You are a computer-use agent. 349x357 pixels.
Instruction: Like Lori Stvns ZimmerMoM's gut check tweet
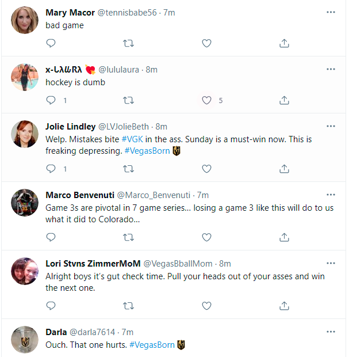point(207,305)
